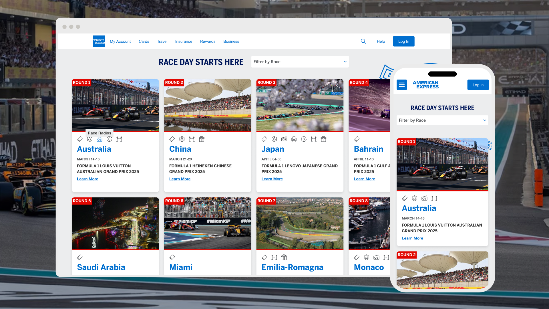Expand the mobile Filter by Race dropdown

point(442,120)
